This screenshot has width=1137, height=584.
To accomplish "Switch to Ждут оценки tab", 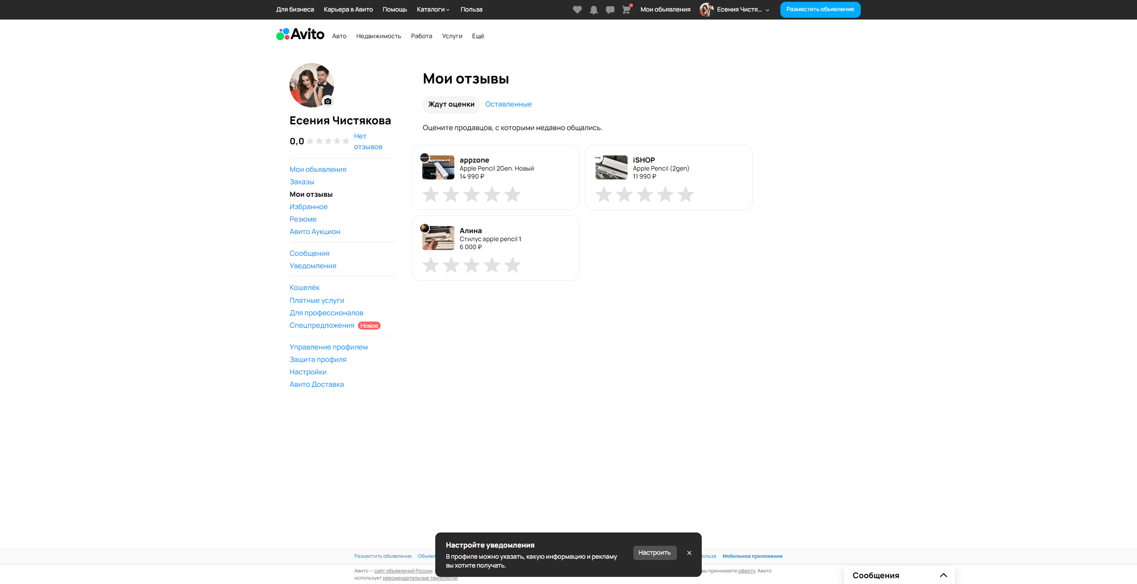I will [451, 104].
